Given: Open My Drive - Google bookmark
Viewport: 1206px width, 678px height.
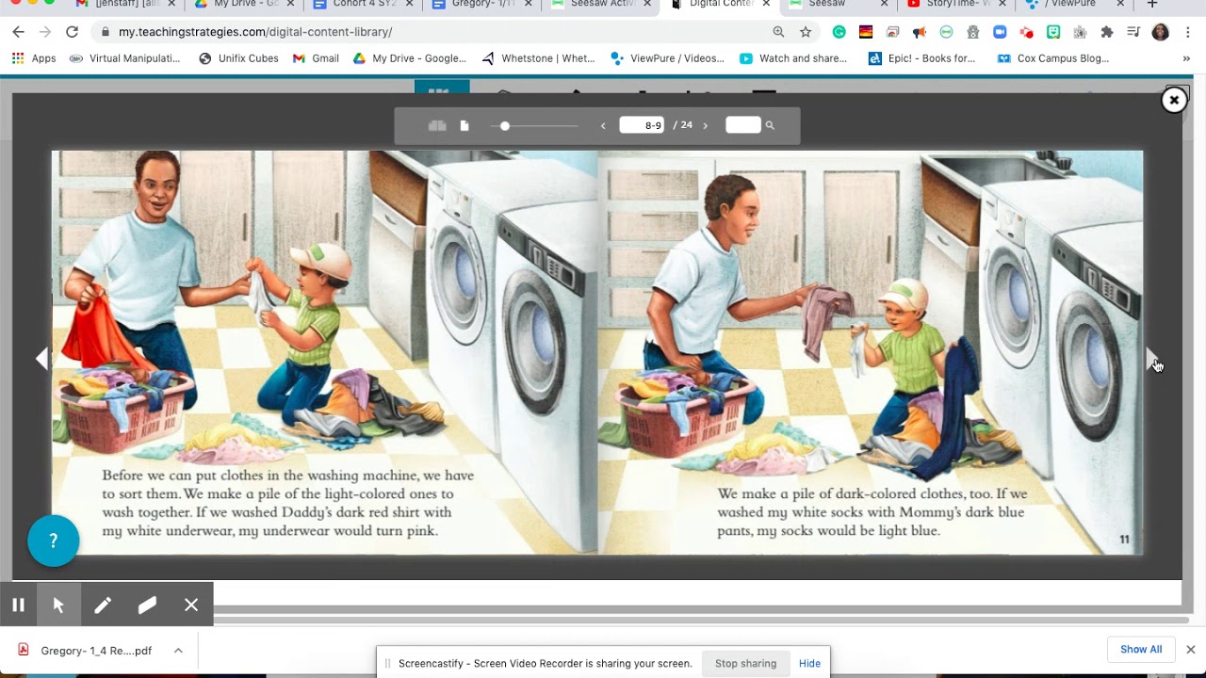Looking at the screenshot, I should pyautogui.click(x=410, y=58).
